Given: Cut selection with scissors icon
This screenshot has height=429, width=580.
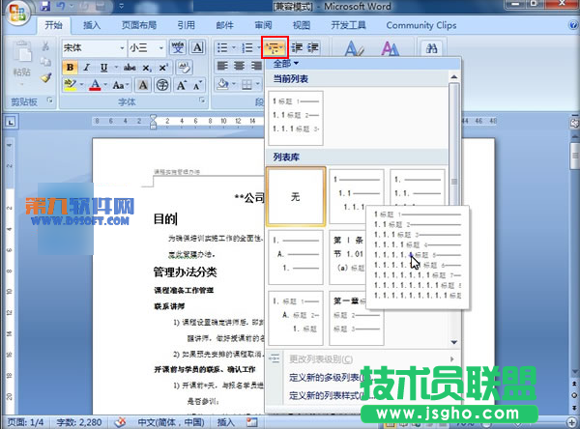Looking at the screenshot, I should pyautogui.click(x=45, y=46).
